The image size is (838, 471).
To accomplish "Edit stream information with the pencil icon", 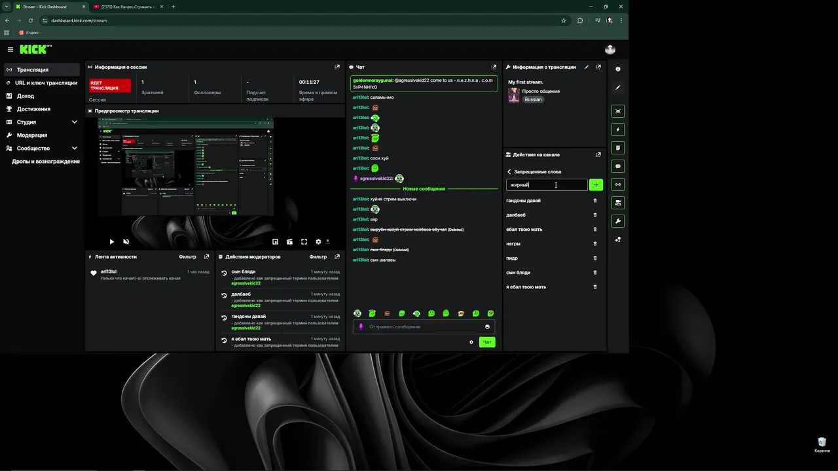I will click(587, 67).
